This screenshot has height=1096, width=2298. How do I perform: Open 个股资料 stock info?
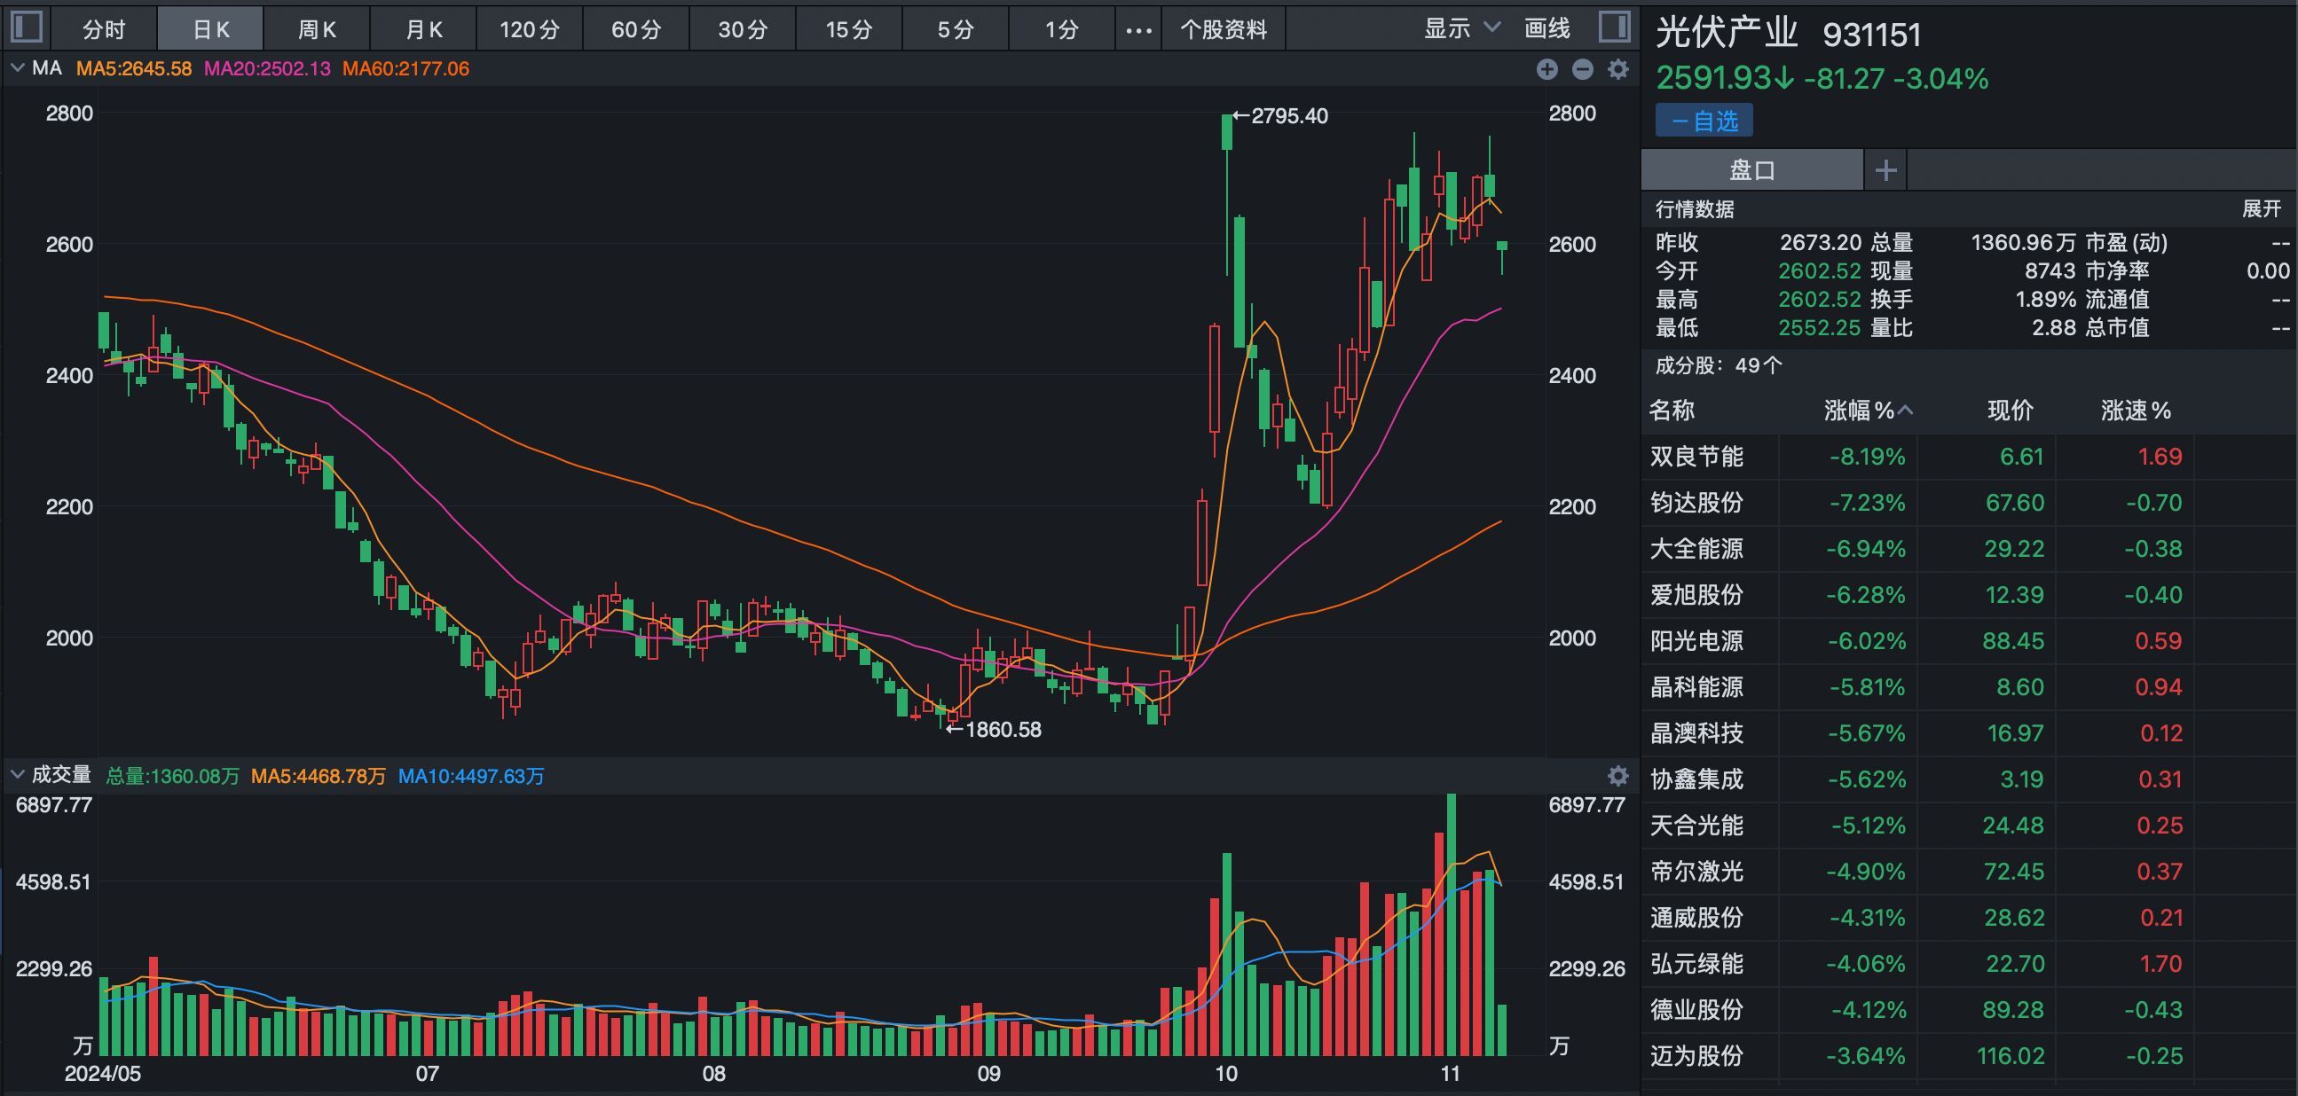1223,29
